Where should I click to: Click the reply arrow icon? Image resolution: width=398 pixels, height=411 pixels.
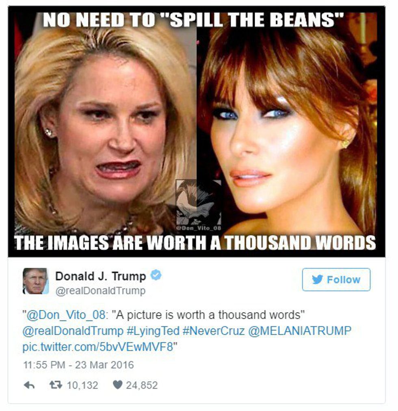click(29, 385)
